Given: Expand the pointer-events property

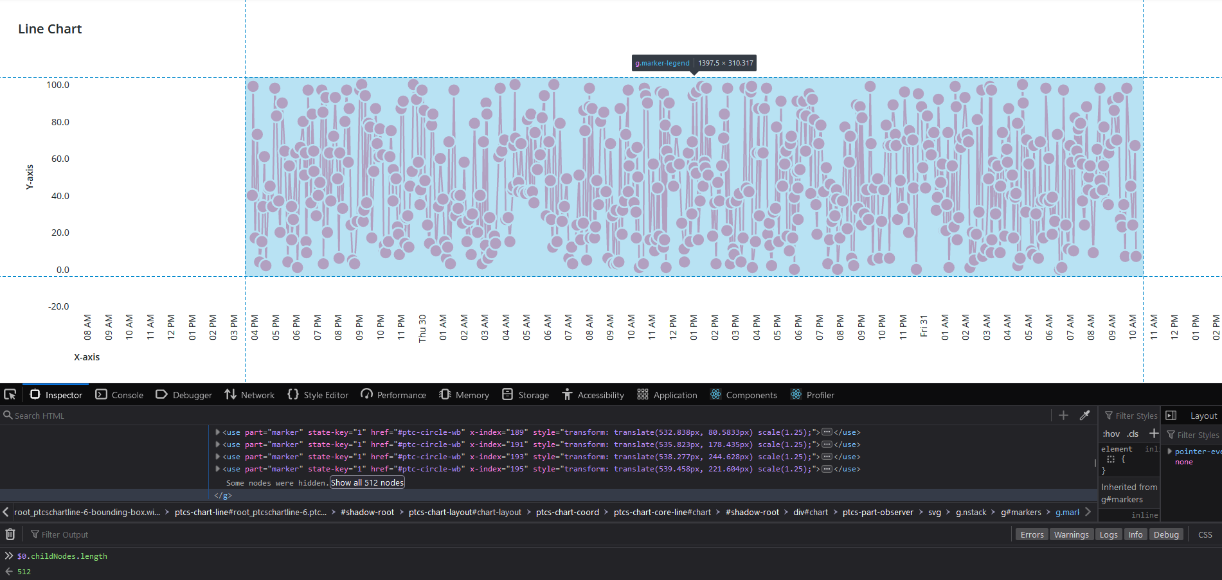Looking at the screenshot, I should pyautogui.click(x=1170, y=452).
